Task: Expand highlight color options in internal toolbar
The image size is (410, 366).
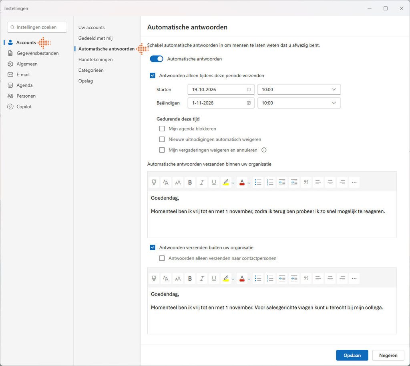Action: point(233,183)
